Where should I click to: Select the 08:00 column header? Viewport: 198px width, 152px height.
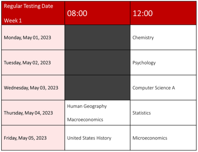tap(97, 13)
